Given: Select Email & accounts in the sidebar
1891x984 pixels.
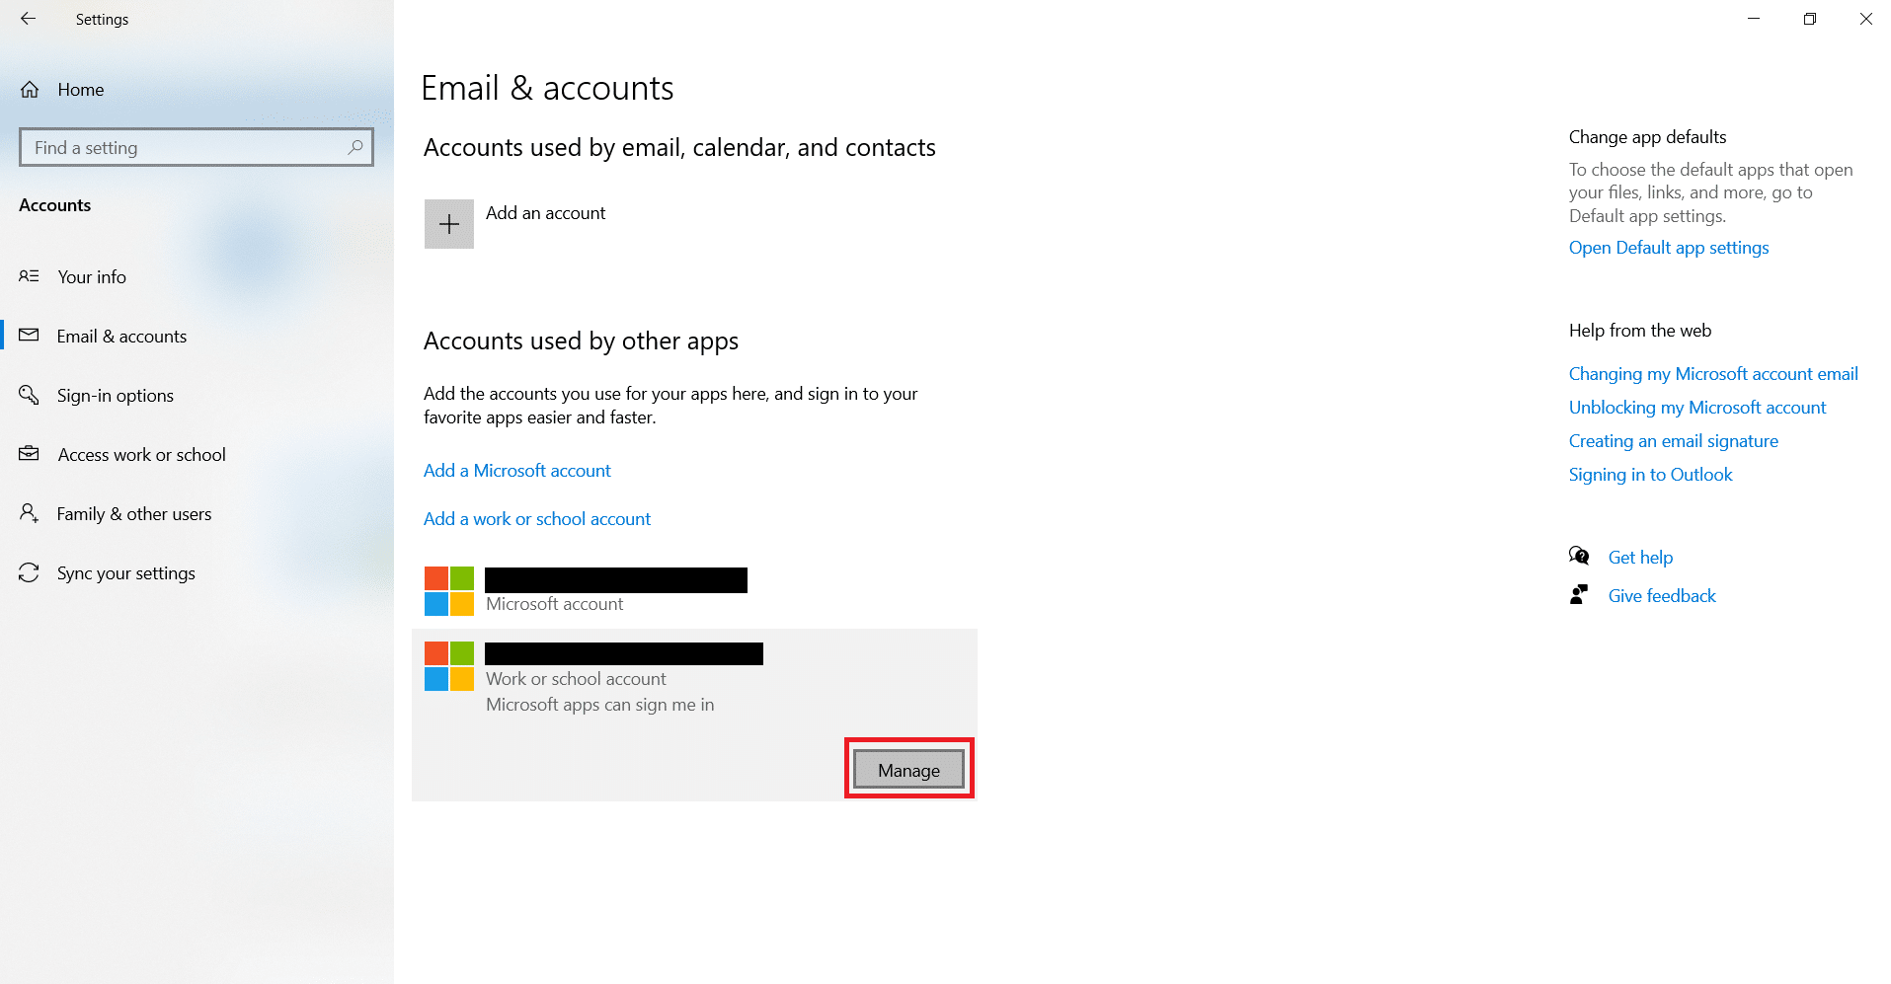Looking at the screenshot, I should click(121, 337).
